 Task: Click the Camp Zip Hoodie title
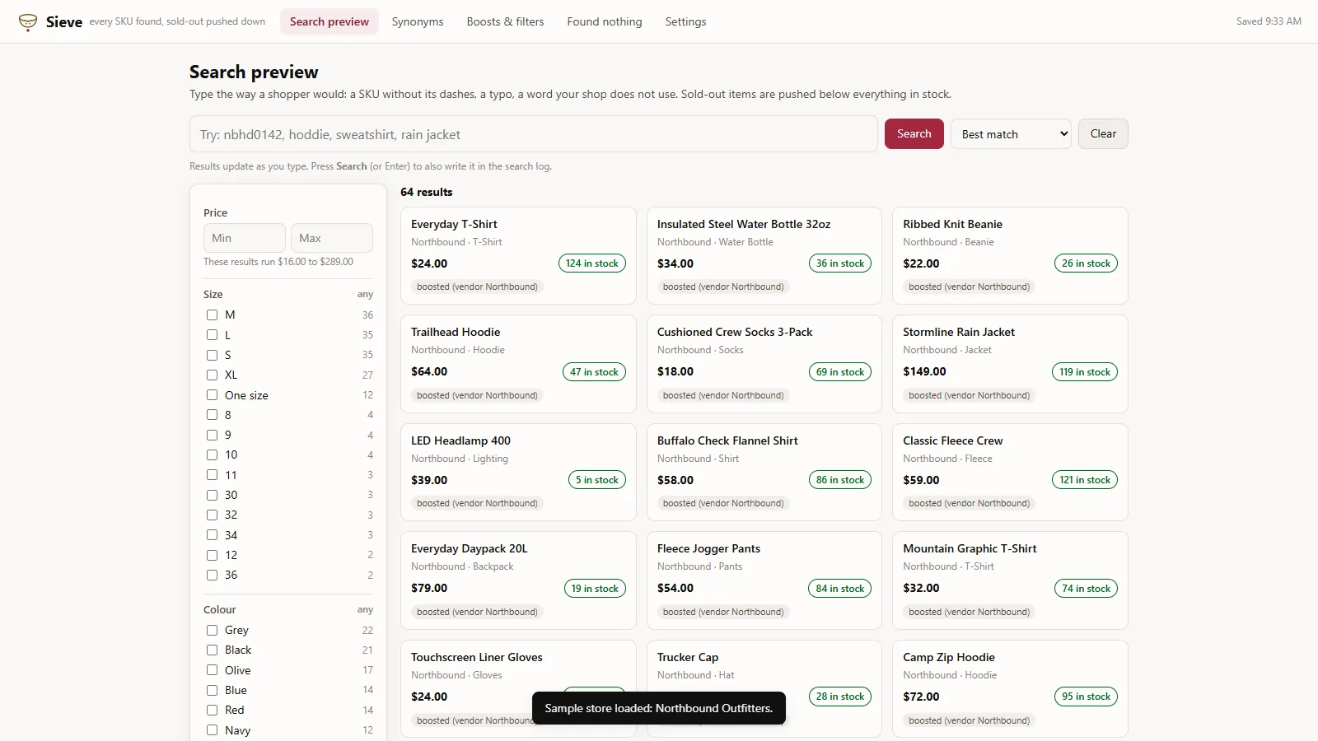tap(949, 657)
